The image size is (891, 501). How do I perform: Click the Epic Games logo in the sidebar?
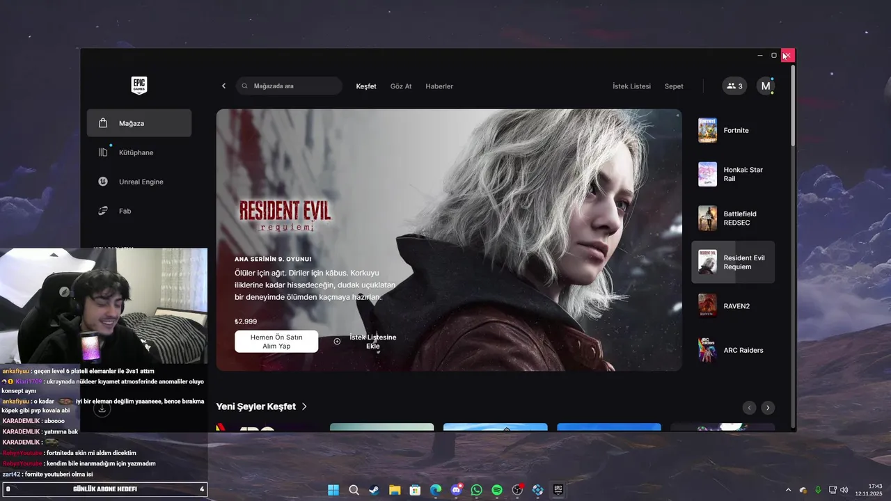pos(139,86)
